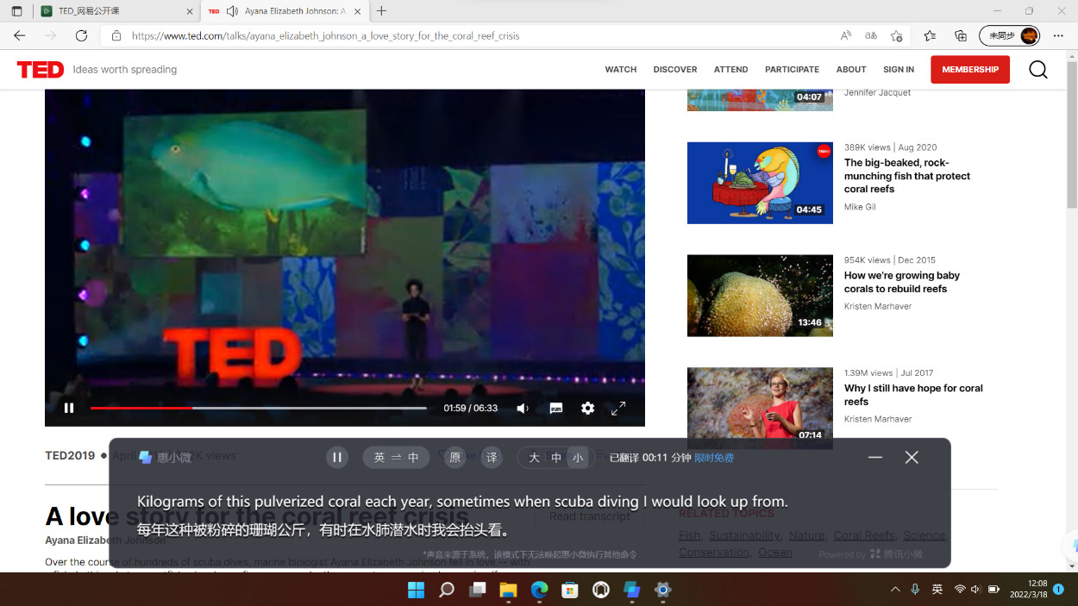Viewport: 1078px width, 606px height.
Task: Pause the translation overlay
Action: (337, 458)
